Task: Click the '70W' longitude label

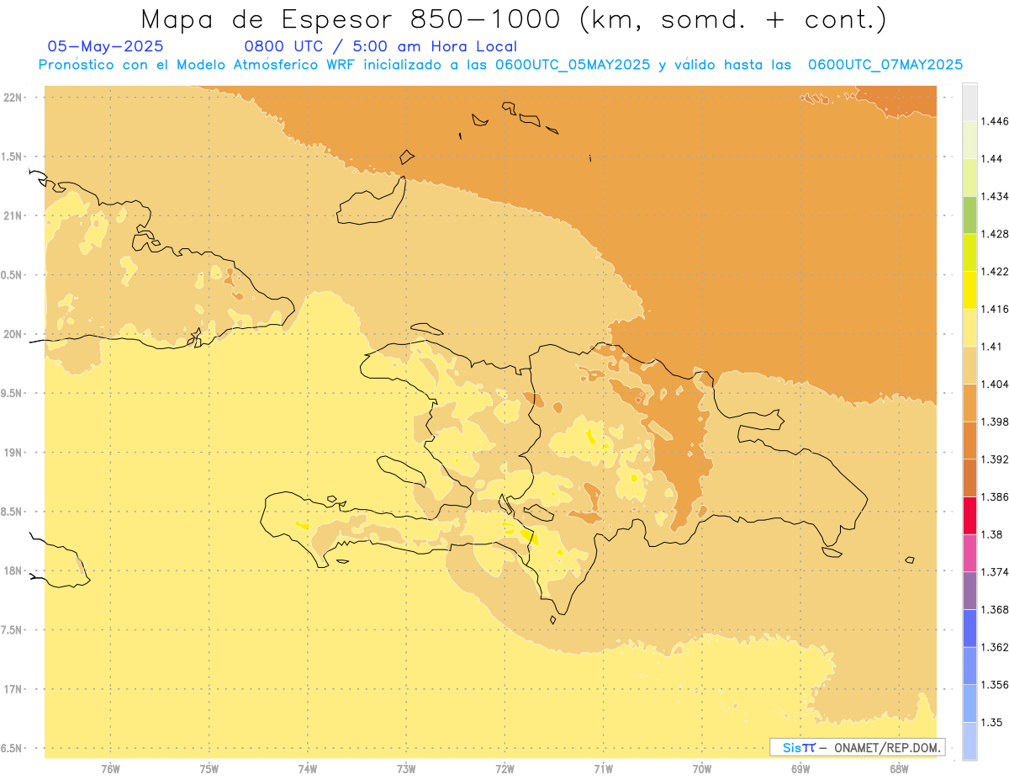Action: click(702, 769)
